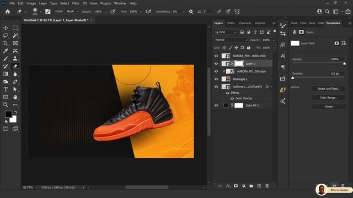353x198 pixels.
Task: Open the Edit menu
Action: 20,3
